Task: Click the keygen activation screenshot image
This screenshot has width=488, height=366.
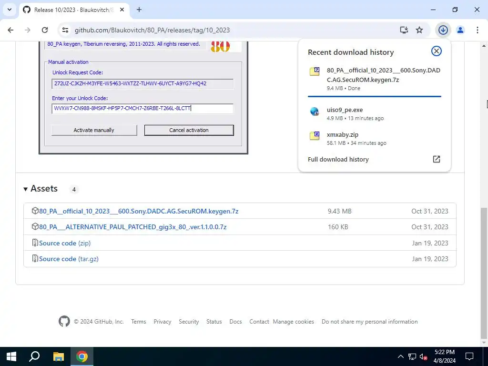Action: click(143, 97)
